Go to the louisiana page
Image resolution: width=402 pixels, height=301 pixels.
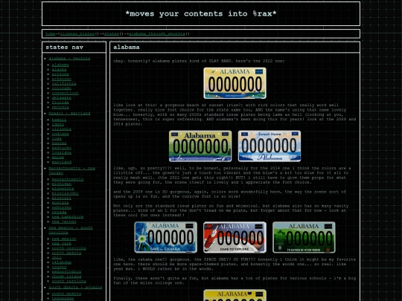62,152
